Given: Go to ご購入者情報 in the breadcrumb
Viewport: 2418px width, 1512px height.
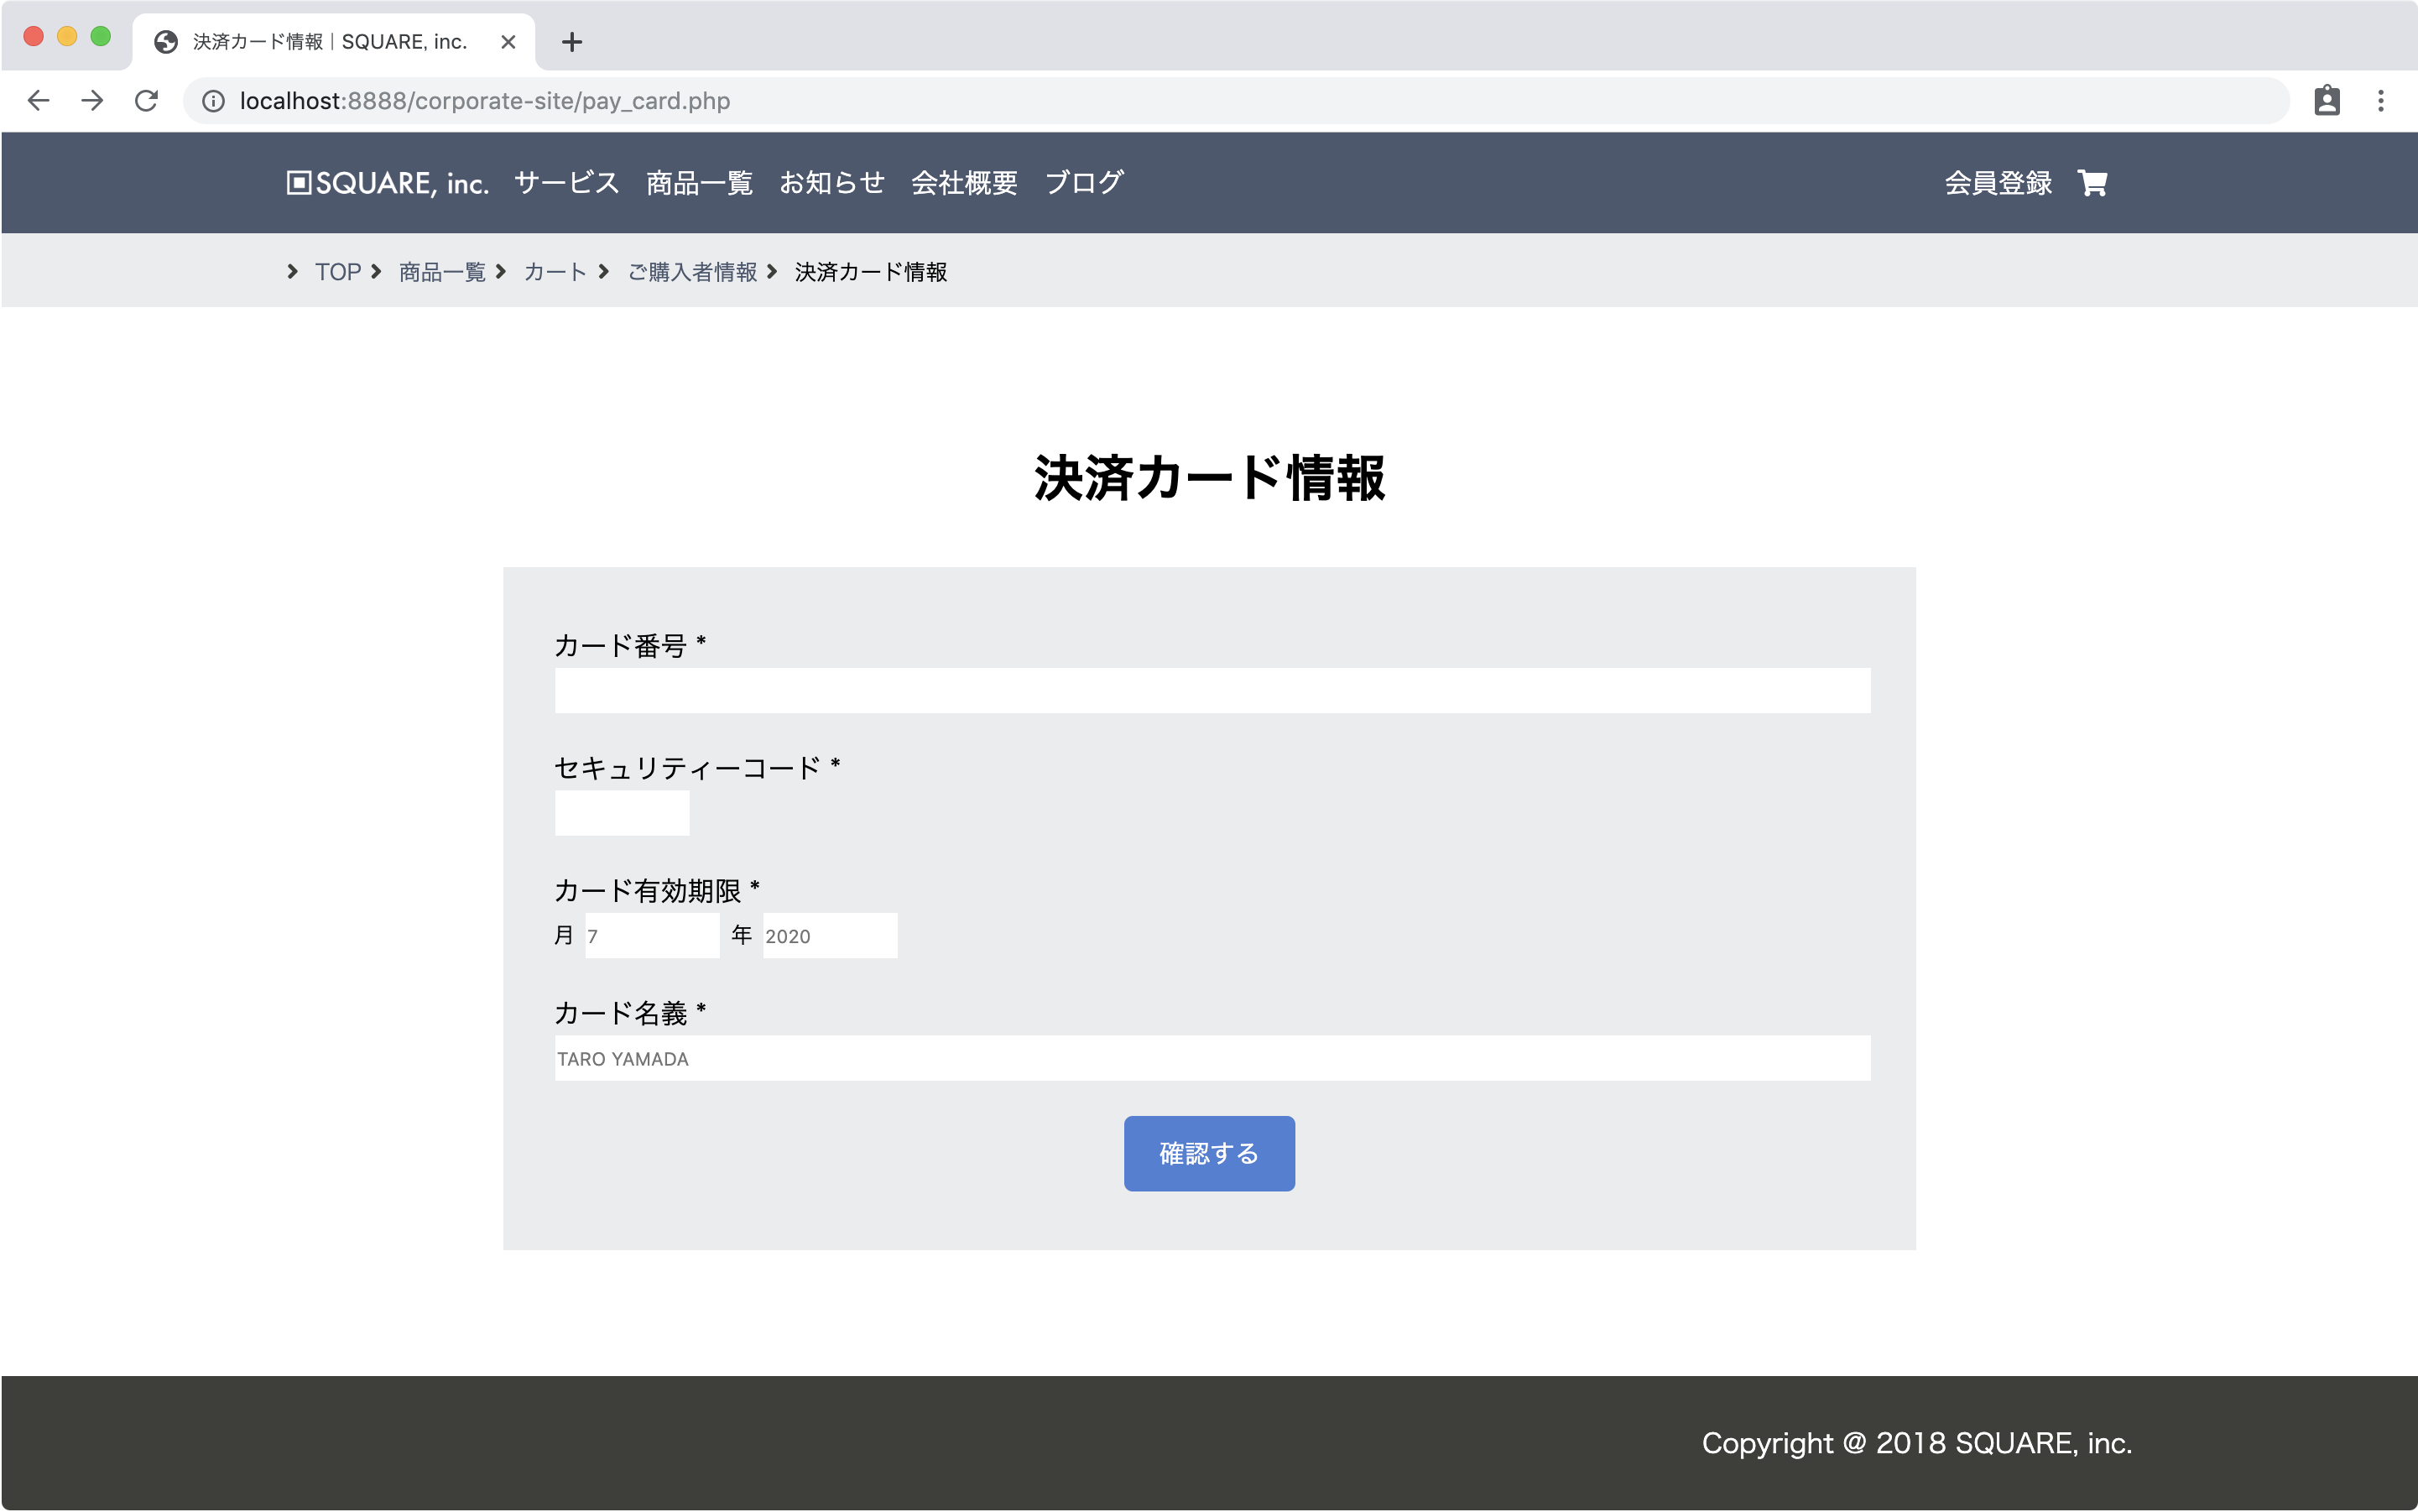Looking at the screenshot, I should pyautogui.click(x=692, y=272).
